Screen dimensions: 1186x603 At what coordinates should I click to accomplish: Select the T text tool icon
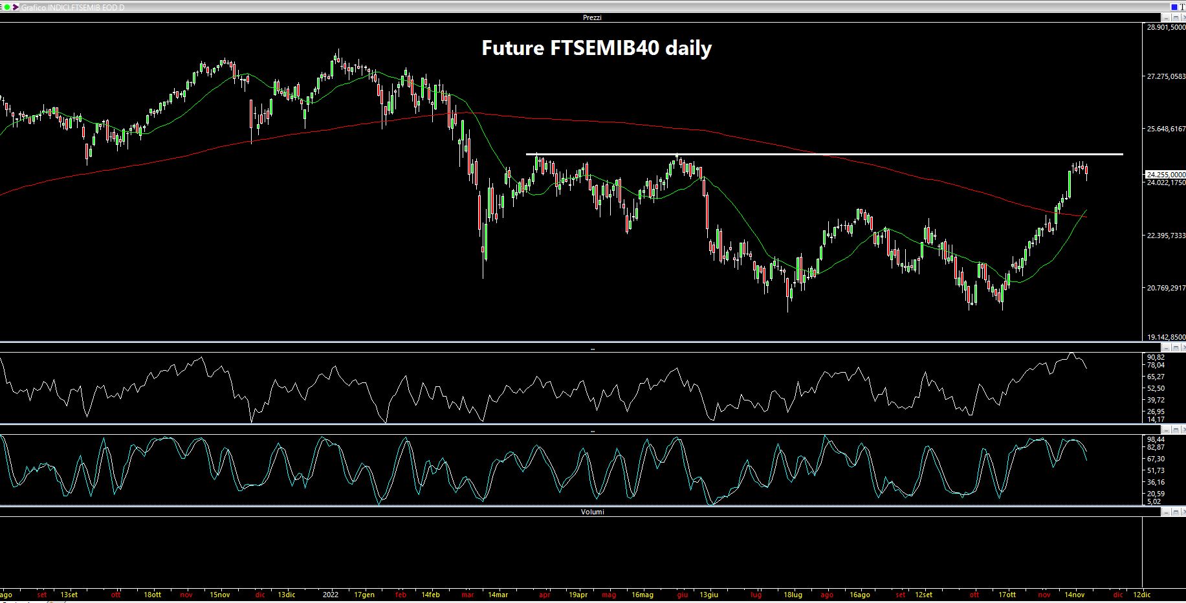(1182, 7)
